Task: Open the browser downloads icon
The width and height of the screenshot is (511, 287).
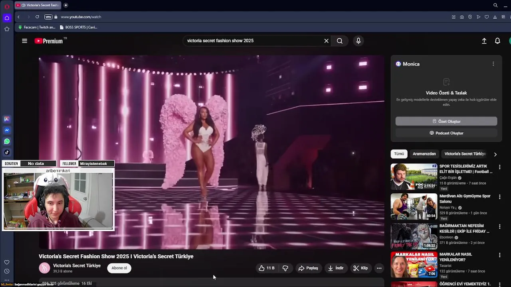Action: point(495,17)
